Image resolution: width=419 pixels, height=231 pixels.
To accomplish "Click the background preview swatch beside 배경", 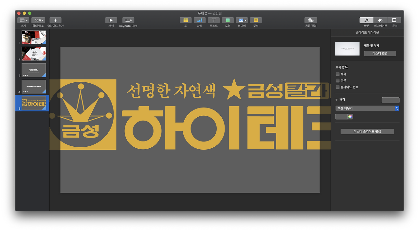I will 391,100.
